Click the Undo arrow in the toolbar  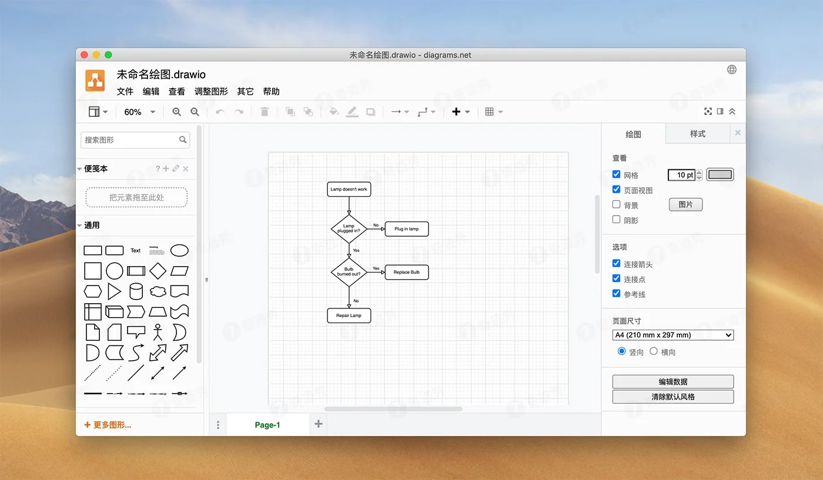pyautogui.click(x=219, y=111)
